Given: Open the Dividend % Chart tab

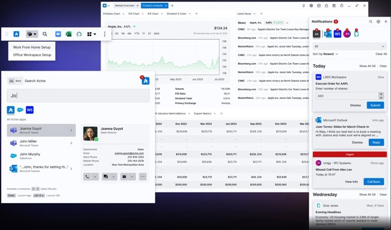Looking at the screenshot, I should (177, 14).
